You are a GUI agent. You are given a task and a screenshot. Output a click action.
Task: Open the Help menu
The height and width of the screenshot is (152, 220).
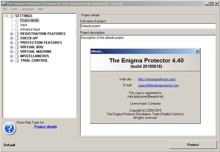[40, 9]
